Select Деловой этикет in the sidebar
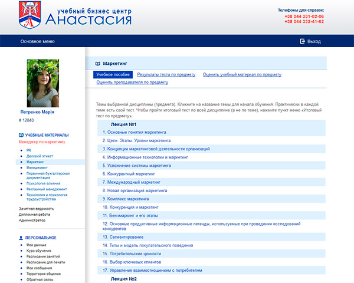354x283 pixels. coord(40,155)
